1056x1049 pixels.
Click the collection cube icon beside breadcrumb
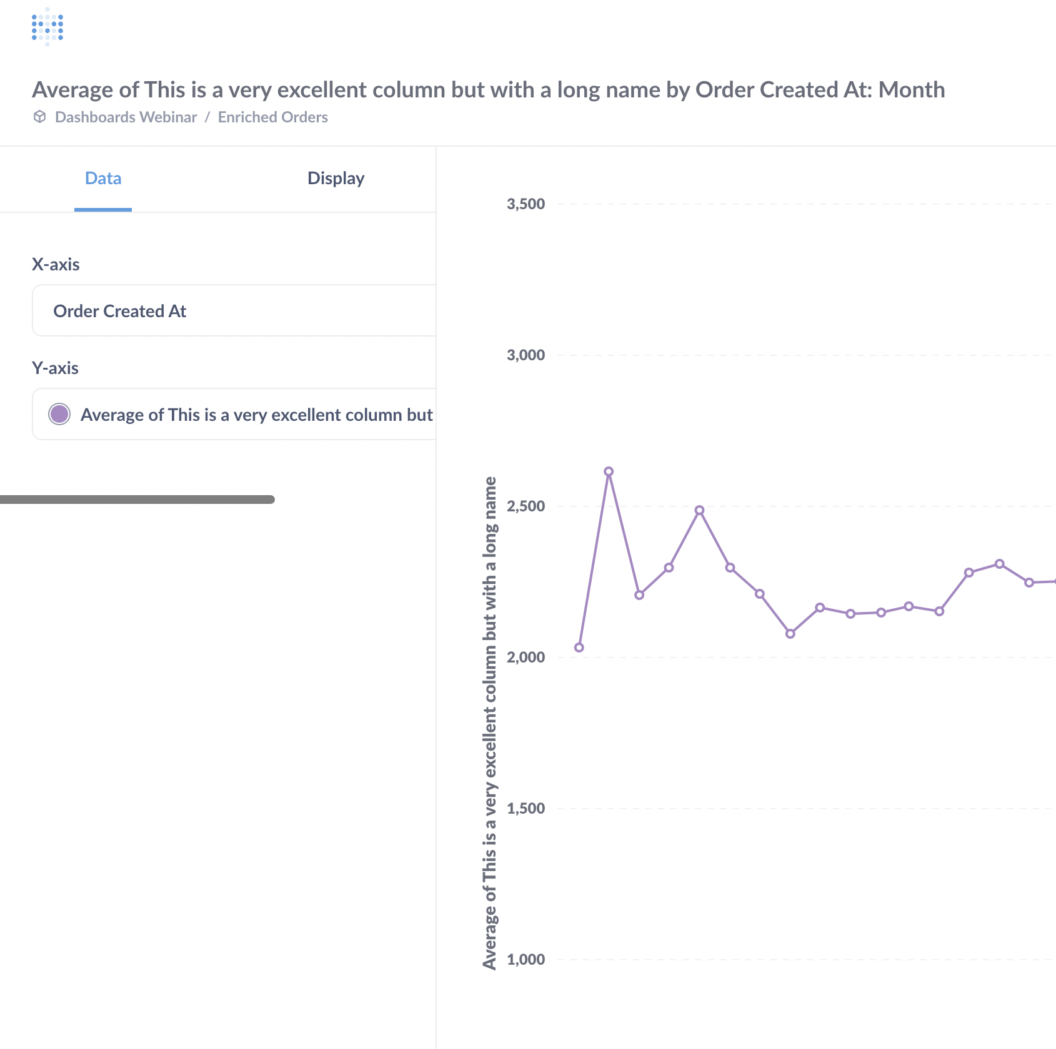tap(40, 117)
